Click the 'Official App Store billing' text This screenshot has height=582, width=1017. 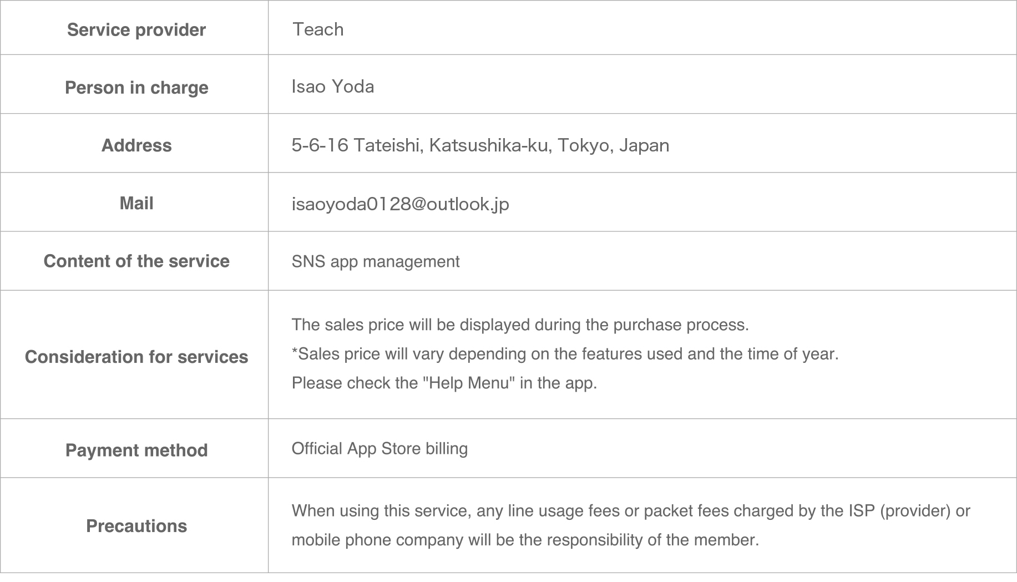tap(380, 448)
